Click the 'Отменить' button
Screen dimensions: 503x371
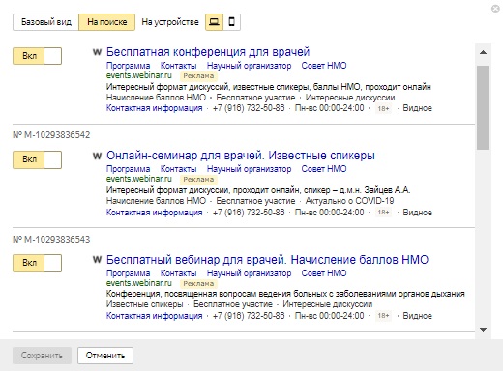105,356
